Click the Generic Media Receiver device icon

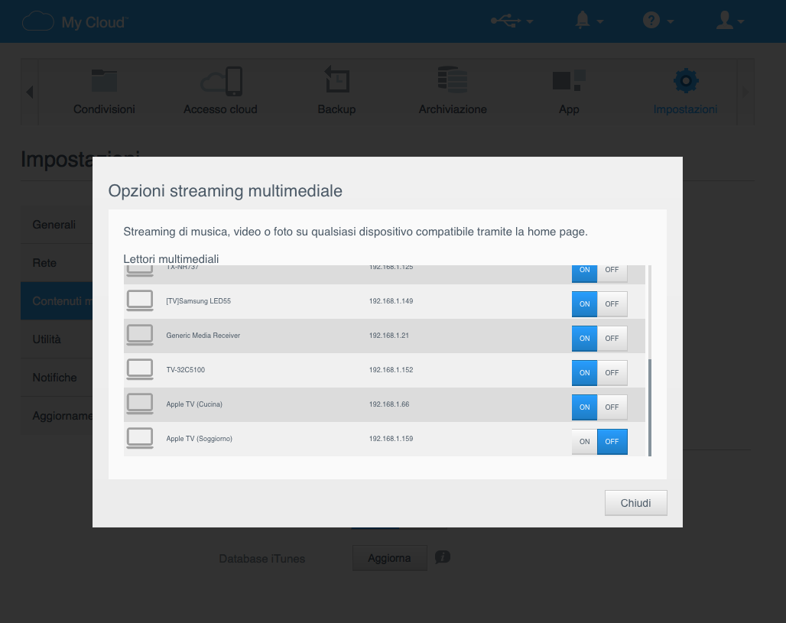click(140, 336)
